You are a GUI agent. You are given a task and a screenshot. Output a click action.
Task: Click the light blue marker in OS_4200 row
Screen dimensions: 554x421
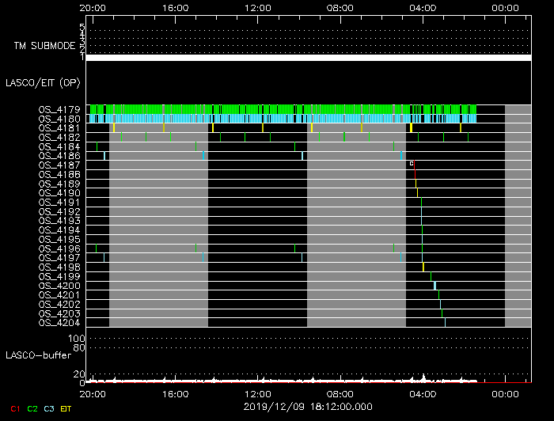coord(434,285)
